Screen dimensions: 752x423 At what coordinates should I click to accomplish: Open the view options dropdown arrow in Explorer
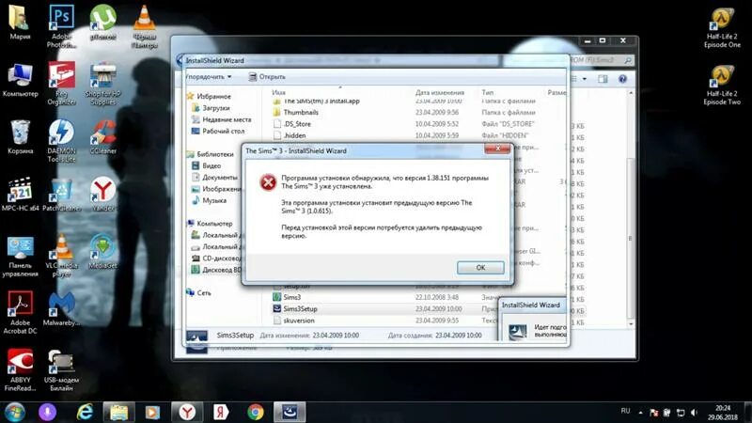point(584,79)
